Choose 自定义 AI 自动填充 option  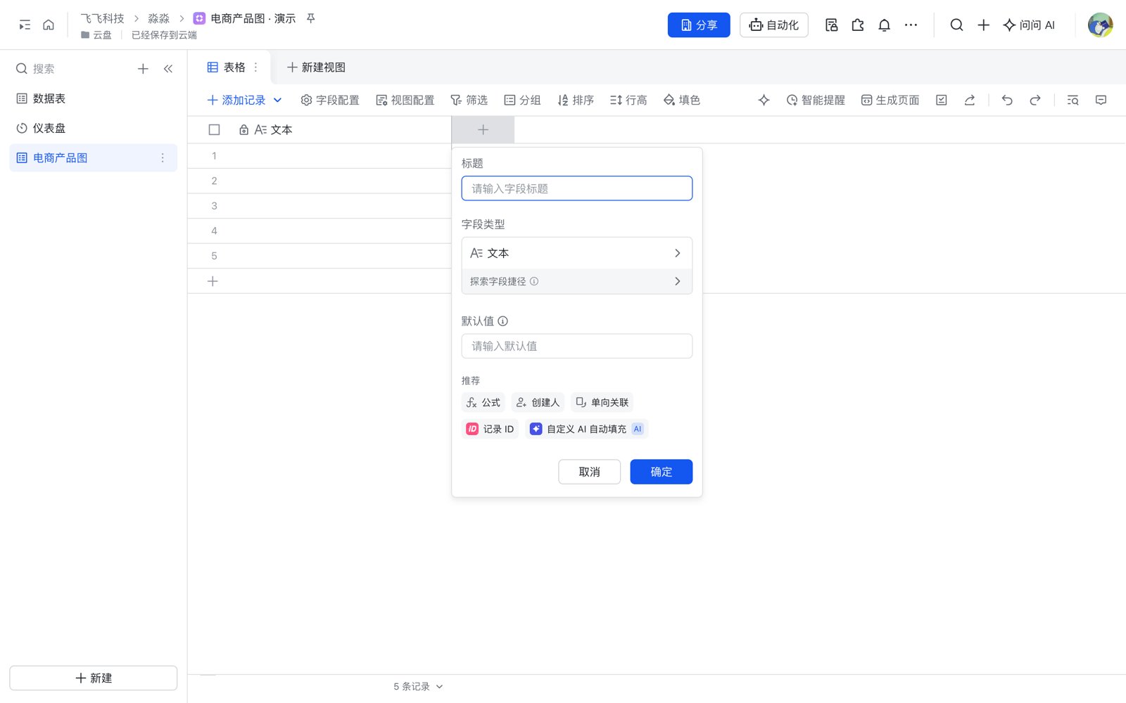(x=586, y=429)
